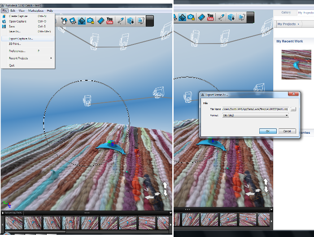Open the filmstrip panel dropdown arrow in left window

tap(170, 213)
